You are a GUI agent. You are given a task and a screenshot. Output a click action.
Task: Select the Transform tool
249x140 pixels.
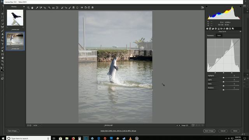point(57,8)
